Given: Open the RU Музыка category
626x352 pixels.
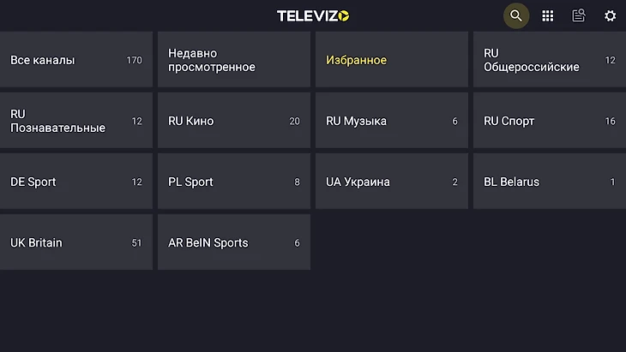Looking at the screenshot, I should click(x=391, y=121).
